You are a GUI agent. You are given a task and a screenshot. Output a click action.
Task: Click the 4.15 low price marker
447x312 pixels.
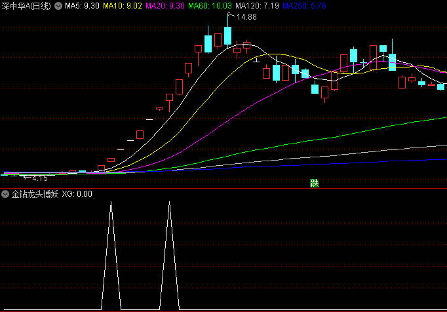[39, 178]
